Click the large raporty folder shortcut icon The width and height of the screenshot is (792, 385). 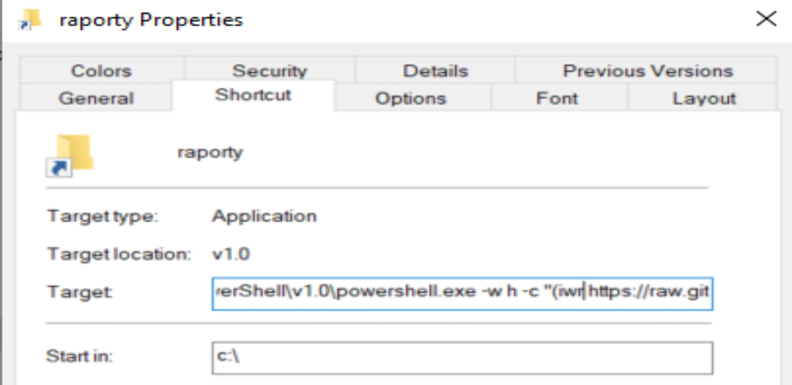click(x=70, y=155)
